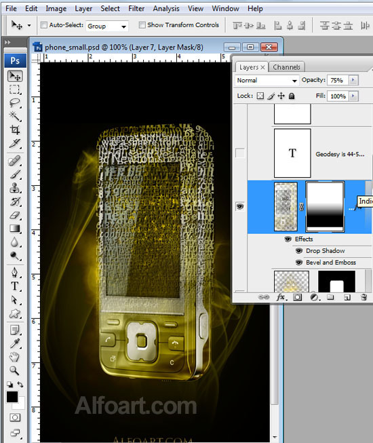373x443 pixels.
Task: Select the Gradient tool
Action: (14, 229)
